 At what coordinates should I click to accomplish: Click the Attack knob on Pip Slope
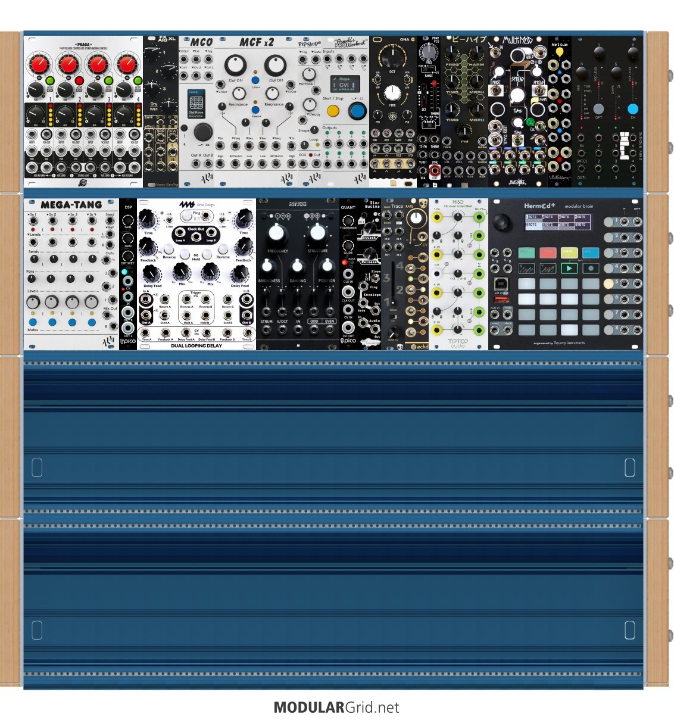[308, 74]
